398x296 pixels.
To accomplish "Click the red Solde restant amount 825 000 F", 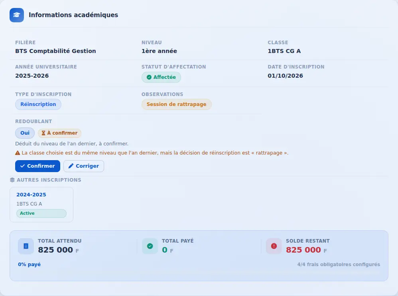I will point(306,250).
